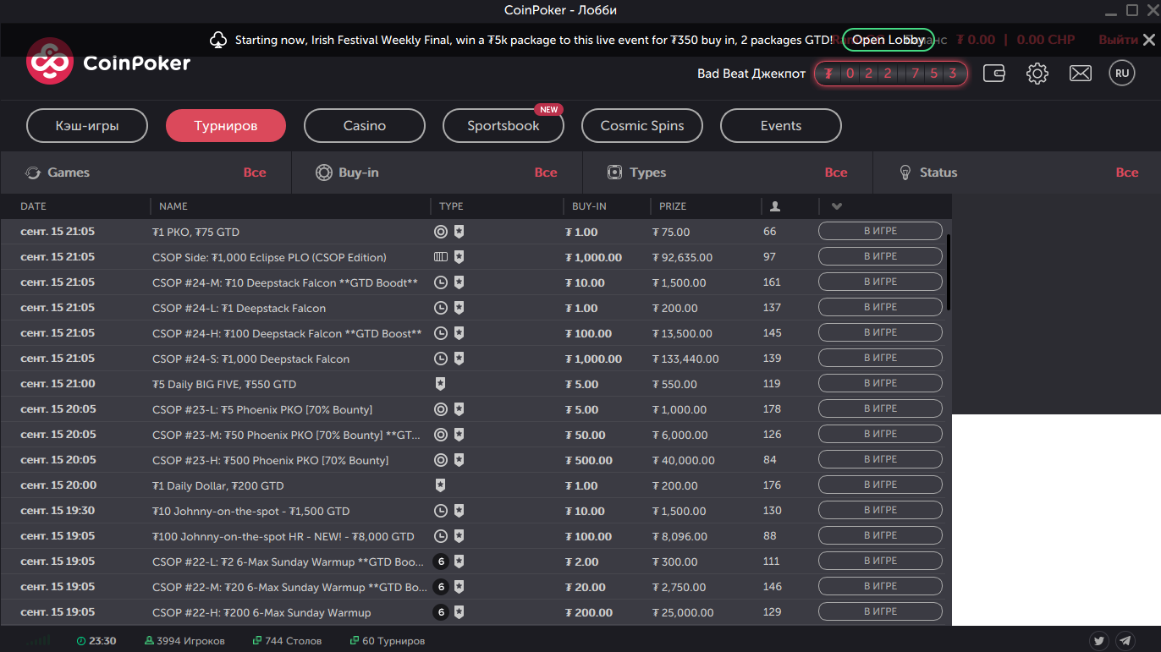Switch to the Кэш-игры tab

[x=87, y=126]
